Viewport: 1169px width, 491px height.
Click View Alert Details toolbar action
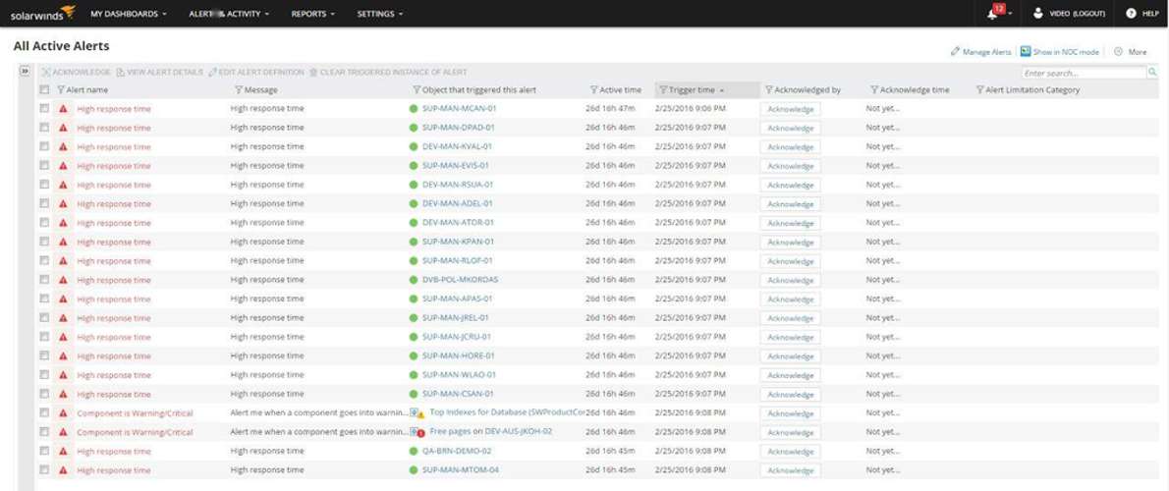coord(159,73)
